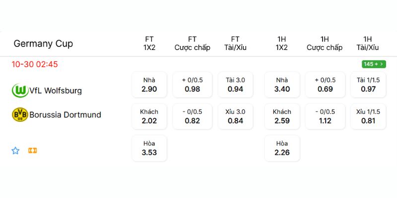
Task: Pick FT 1X2 Hòa draw odds 3.53
Action: (x=149, y=148)
